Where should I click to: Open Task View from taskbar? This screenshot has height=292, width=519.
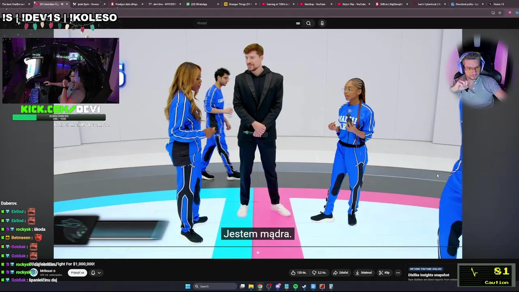(242, 286)
